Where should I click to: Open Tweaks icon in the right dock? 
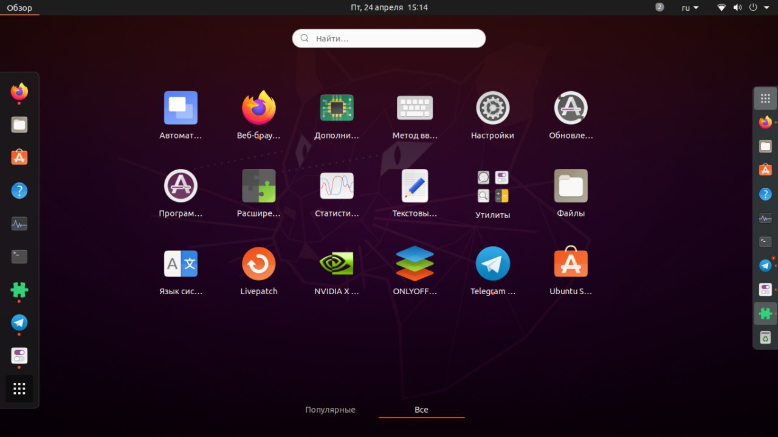point(765,289)
